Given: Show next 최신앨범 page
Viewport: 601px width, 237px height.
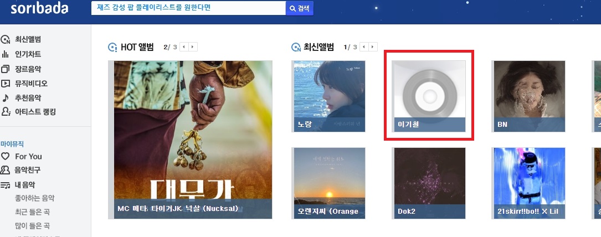Looking at the screenshot, I should (x=373, y=47).
